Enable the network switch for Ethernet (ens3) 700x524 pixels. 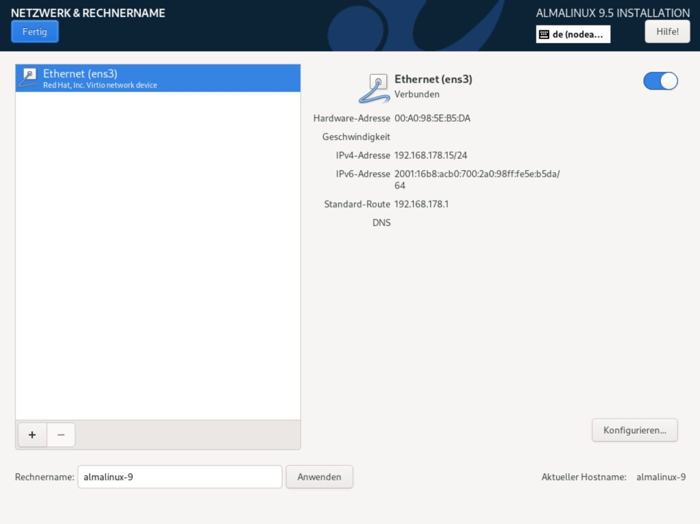(x=660, y=81)
